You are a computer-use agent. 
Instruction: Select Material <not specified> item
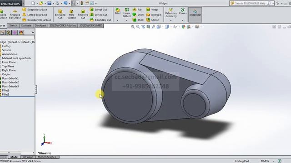tap(16, 58)
